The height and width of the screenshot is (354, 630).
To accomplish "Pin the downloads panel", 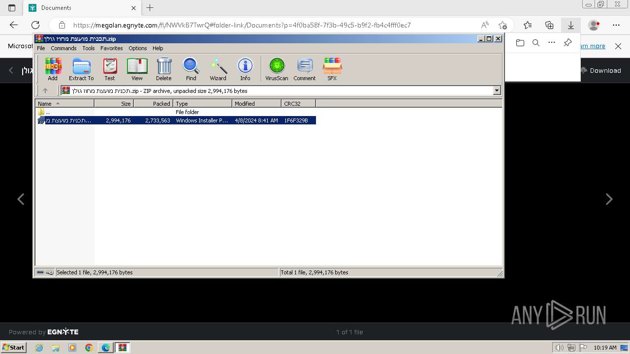I will click(567, 43).
